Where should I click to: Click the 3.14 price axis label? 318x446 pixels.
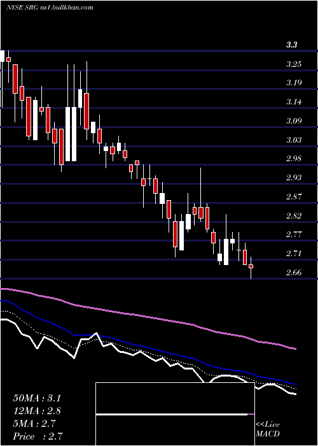294,102
